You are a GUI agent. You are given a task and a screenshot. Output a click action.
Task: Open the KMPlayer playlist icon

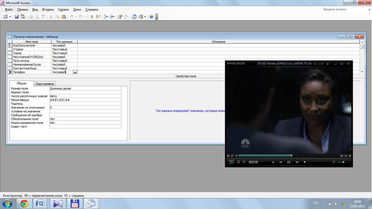(x=239, y=162)
